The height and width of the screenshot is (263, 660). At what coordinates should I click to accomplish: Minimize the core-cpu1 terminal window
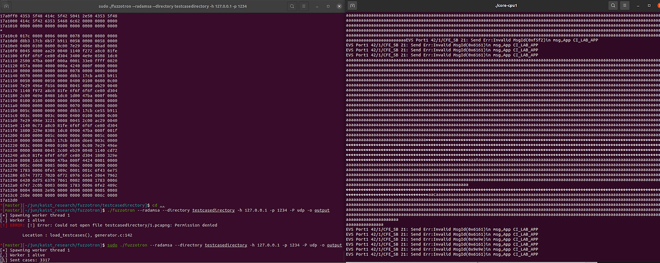click(x=639, y=5)
